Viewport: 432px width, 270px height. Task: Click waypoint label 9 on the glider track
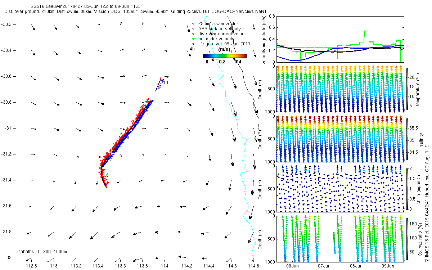click(x=147, y=112)
